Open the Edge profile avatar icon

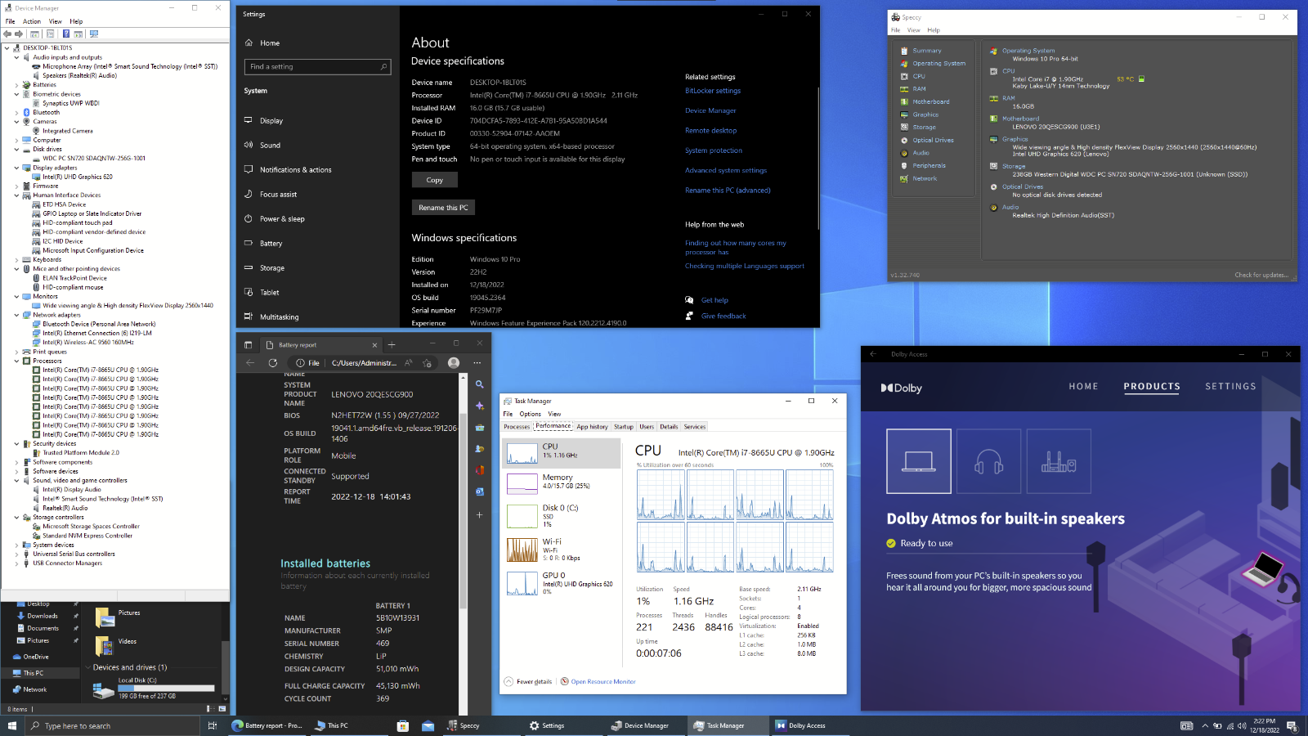point(454,363)
